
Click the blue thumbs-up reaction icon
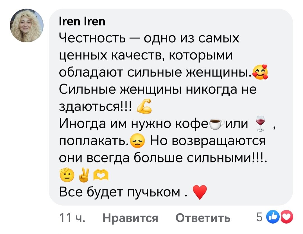[272, 217]
